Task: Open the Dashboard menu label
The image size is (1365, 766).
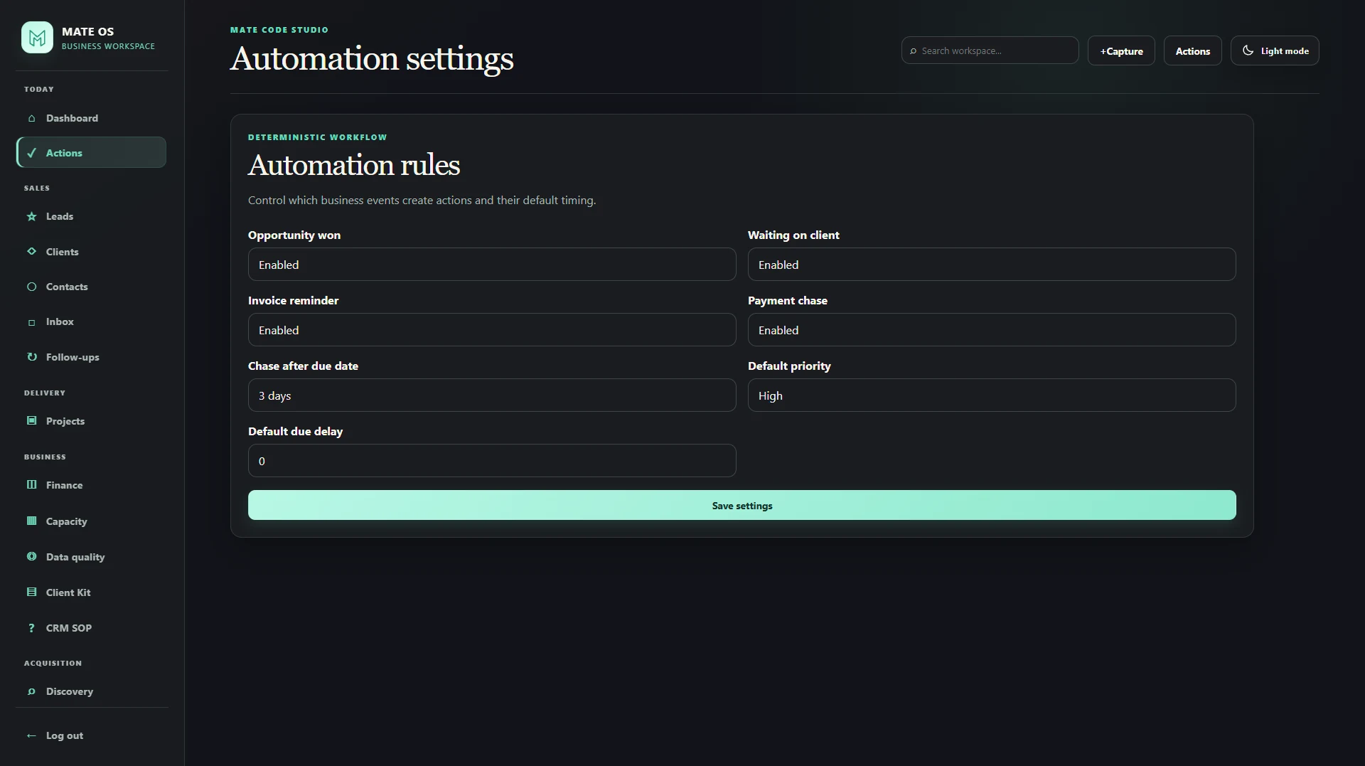Action: pyautogui.click(x=72, y=118)
